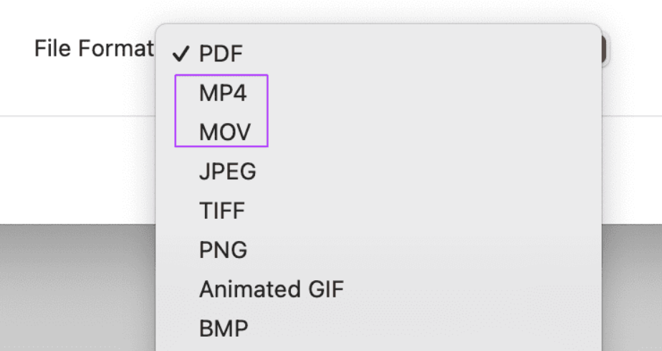Screen dimensions: 662x351
Task: Select PNG as export format
Action: click(224, 250)
